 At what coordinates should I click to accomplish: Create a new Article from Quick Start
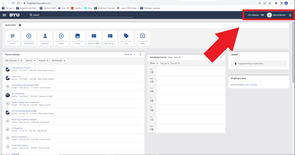[x=13, y=38]
